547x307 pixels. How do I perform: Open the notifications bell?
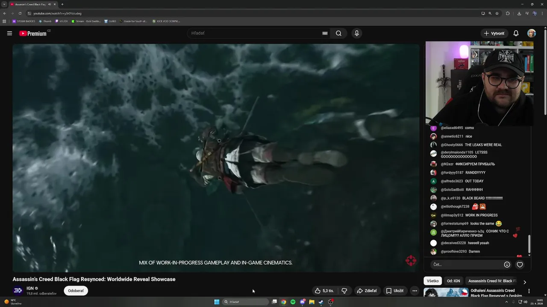click(516, 33)
